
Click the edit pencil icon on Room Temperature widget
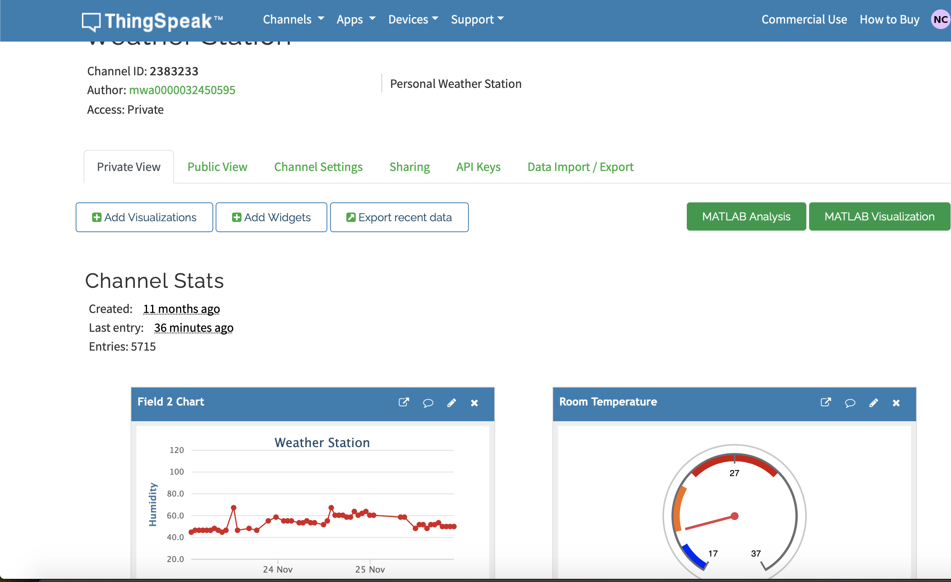873,402
